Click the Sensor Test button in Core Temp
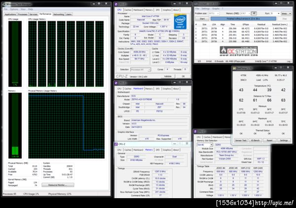This screenshot has width=296, height=208. coord(241,141)
